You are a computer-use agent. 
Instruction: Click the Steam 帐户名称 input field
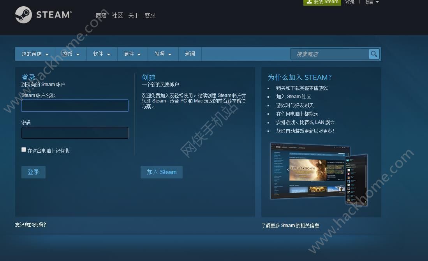click(x=75, y=106)
